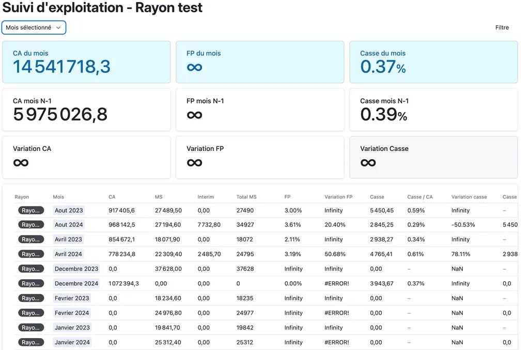Click the Filtre button

[502, 28]
